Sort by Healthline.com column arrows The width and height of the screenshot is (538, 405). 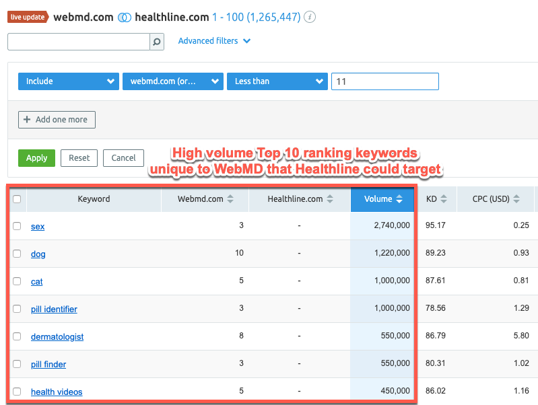coord(328,199)
